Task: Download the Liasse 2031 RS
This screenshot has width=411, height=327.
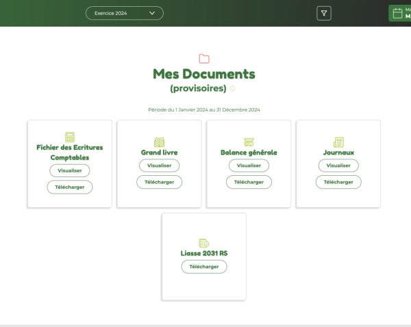Action: click(x=204, y=267)
